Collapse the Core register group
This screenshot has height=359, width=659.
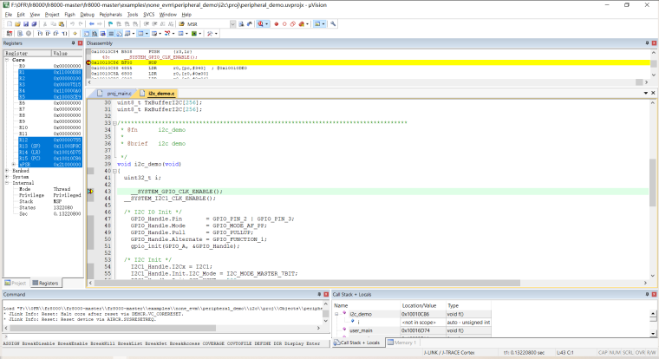click(7, 60)
